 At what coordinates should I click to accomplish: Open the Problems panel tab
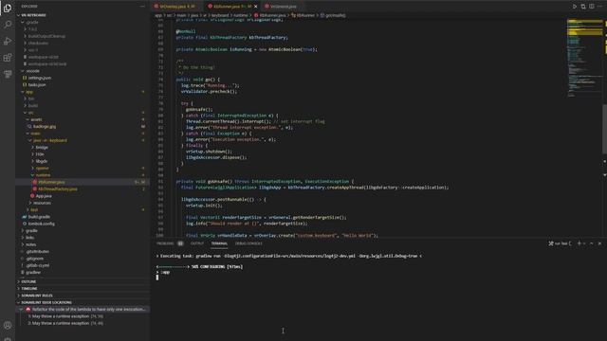[x=170, y=243]
